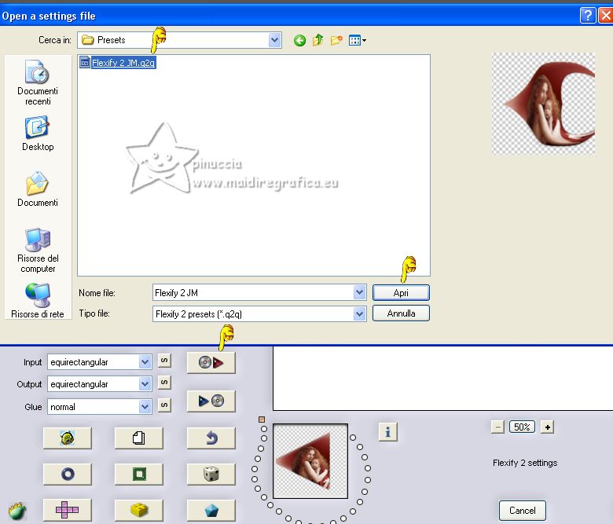Screen dimensions: 613x524
Task: Go up one folder level
Action: 318,40
